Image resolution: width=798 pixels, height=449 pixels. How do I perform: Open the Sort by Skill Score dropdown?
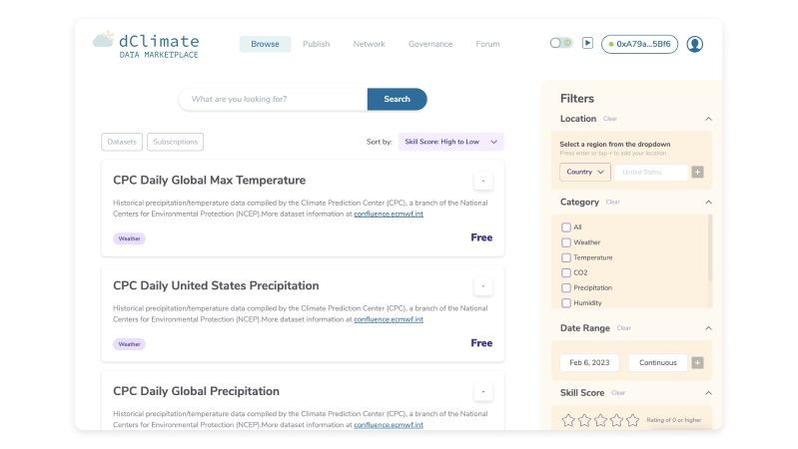coord(450,142)
